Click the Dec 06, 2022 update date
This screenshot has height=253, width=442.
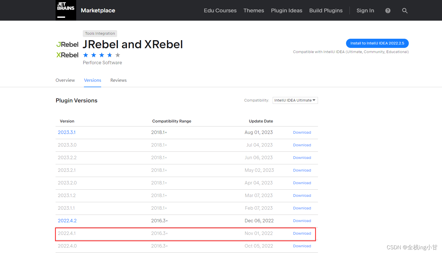[x=259, y=221]
